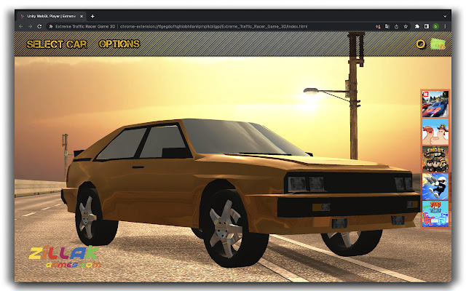Open the translate page icon
The width and height of the screenshot is (466, 291).
coord(387,26)
